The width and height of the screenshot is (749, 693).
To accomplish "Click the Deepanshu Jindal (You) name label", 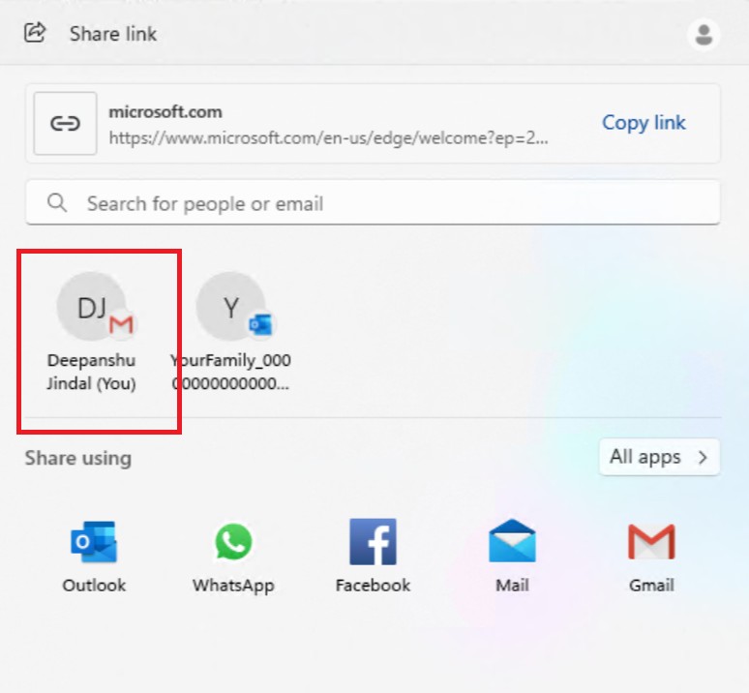I will click(92, 372).
